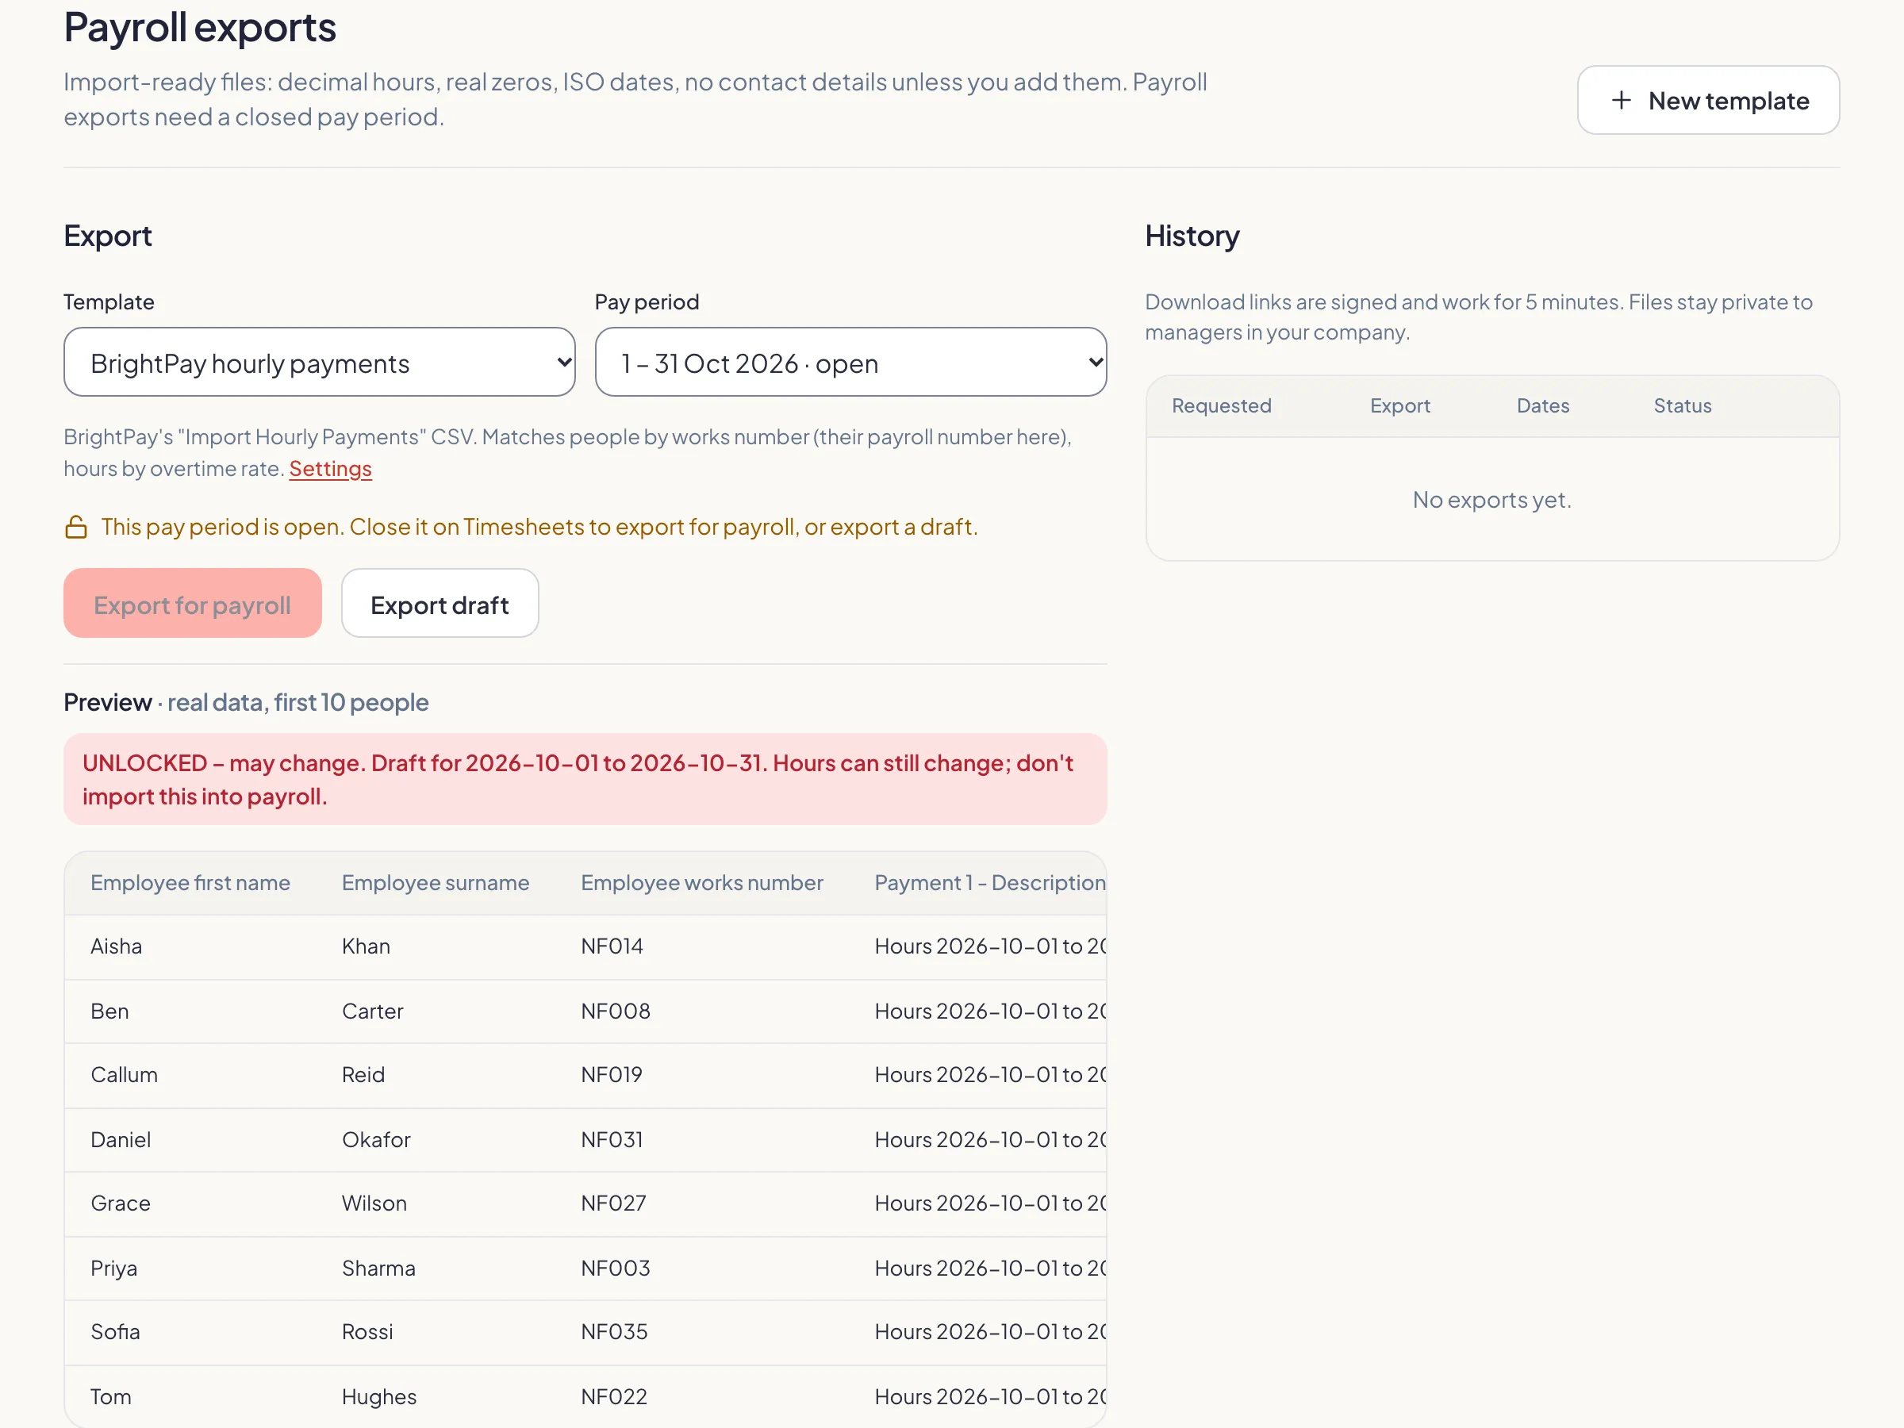This screenshot has width=1904, height=1428.
Task: Click the Carter surname cell
Action: pos(372,1011)
